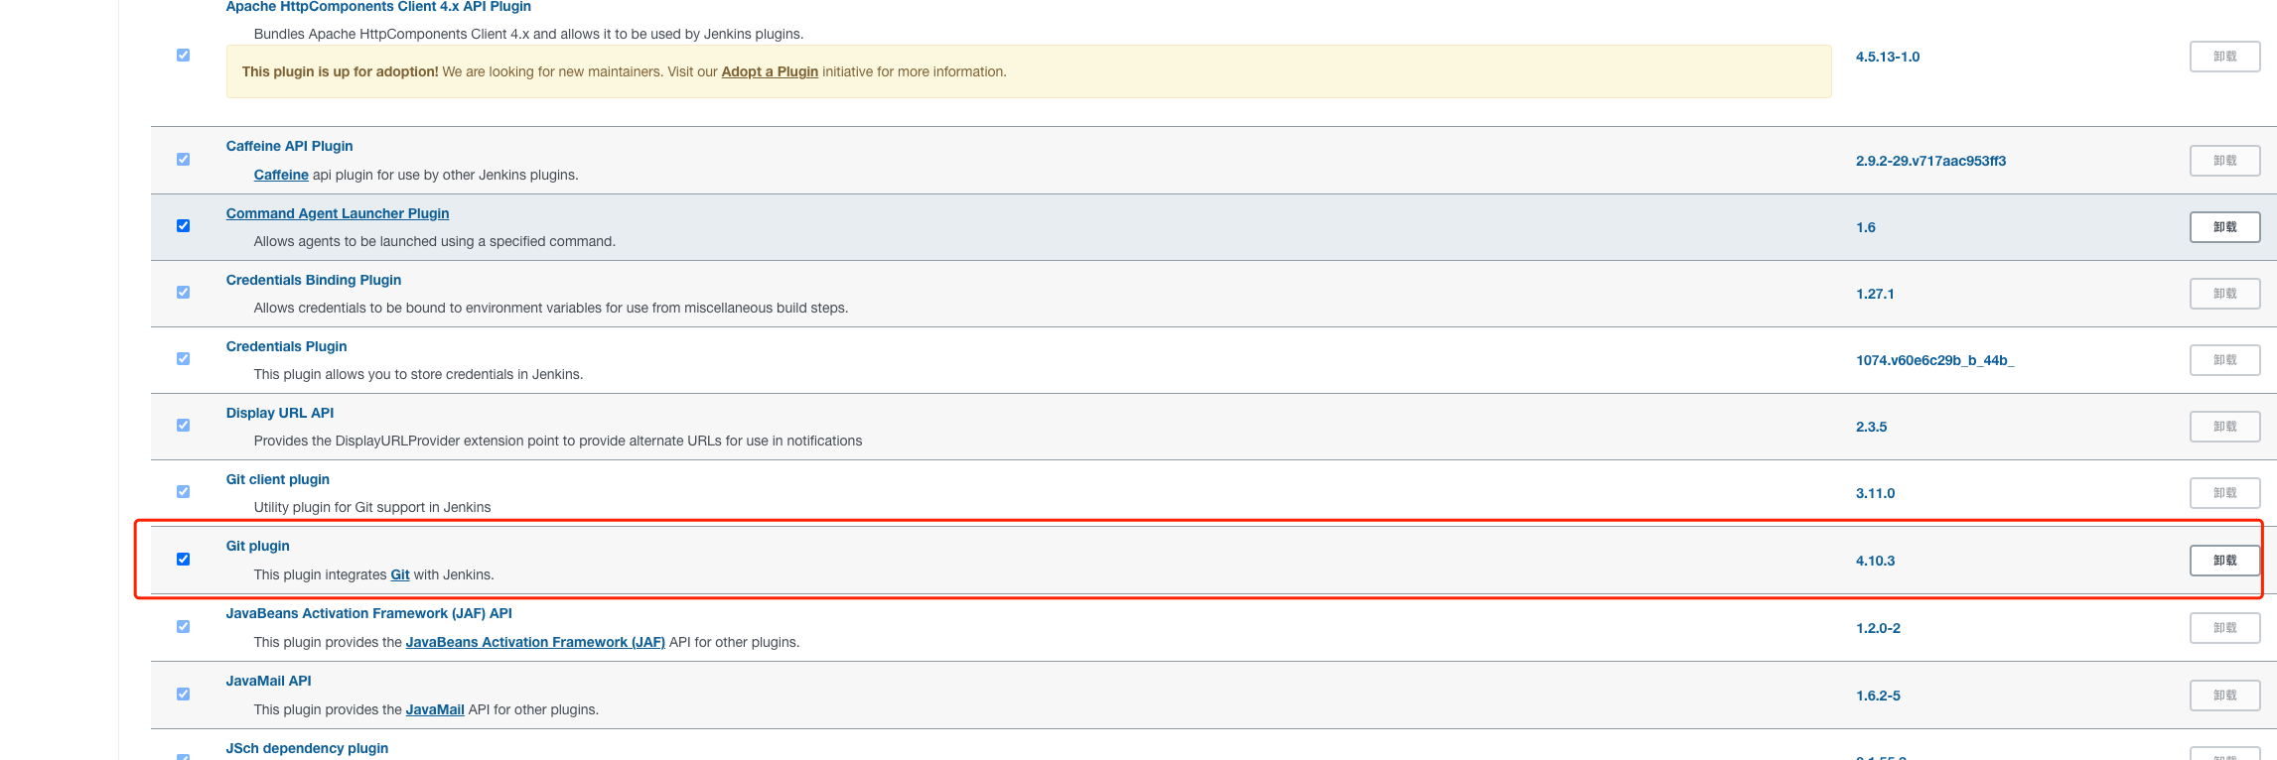The height and width of the screenshot is (760, 2277).
Task: Click uninstall button for JavaBeans Activation Framework
Action: point(2224,628)
